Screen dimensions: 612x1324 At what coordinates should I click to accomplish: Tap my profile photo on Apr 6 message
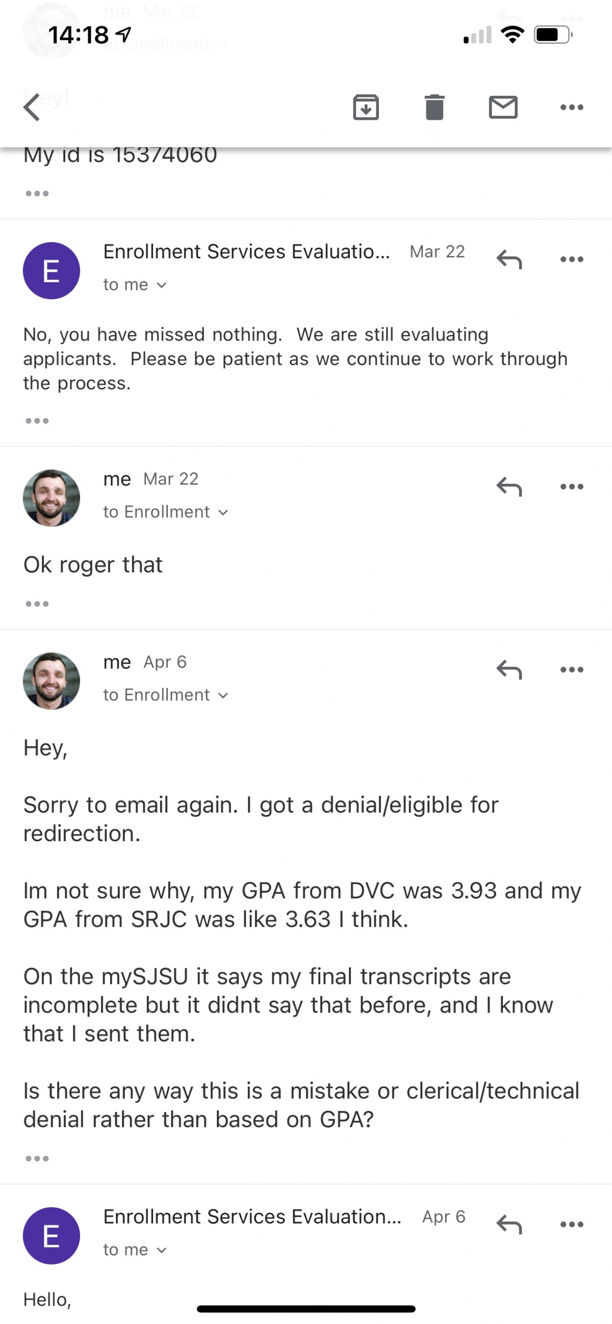pos(52,681)
